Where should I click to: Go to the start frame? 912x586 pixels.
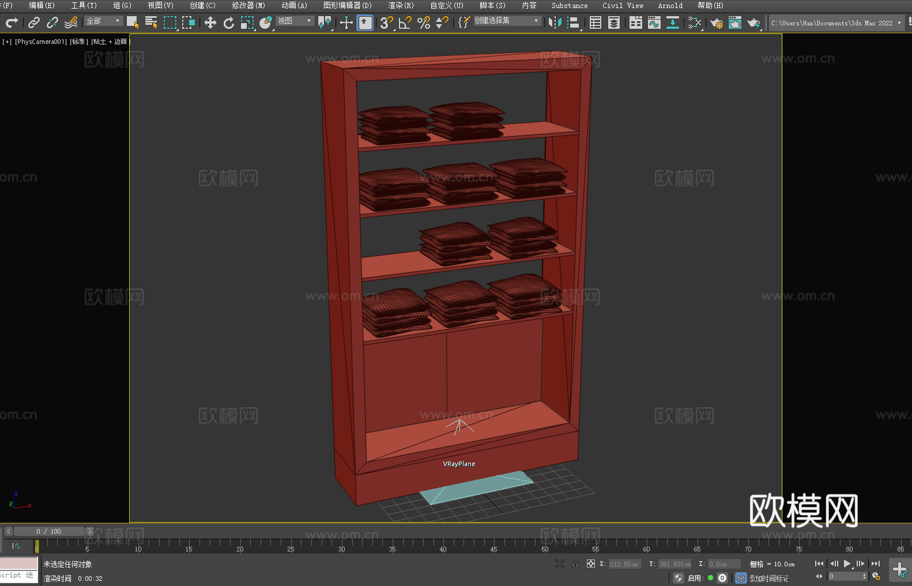point(819,564)
